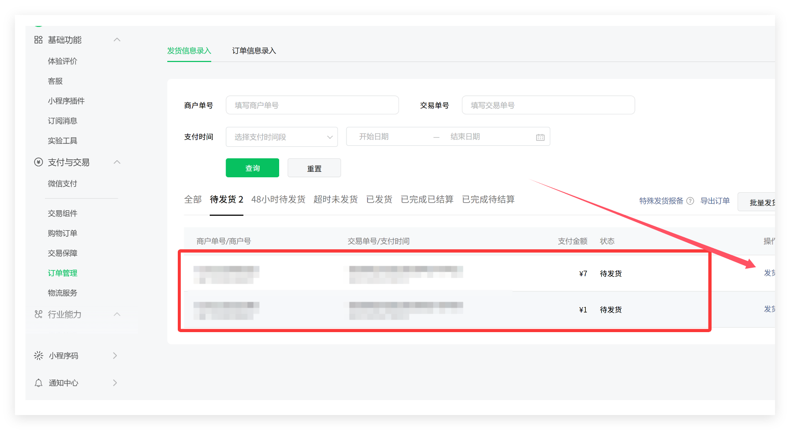Select the 待发货 2 filter tab

click(x=226, y=199)
